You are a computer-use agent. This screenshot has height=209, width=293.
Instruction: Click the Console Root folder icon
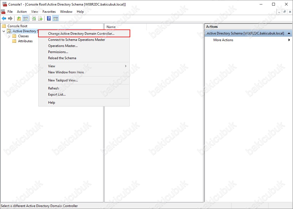[4, 26]
